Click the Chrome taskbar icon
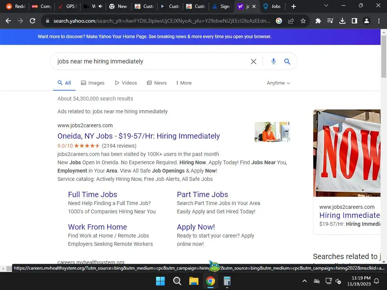 coord(211,281)
